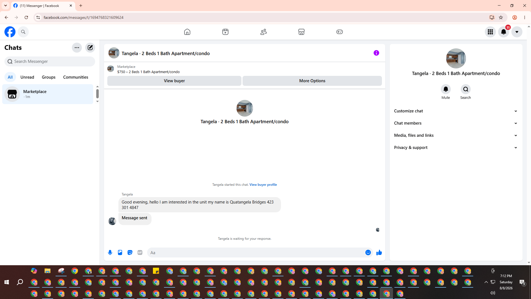Open File Explorer from the taskbar

point(48,271)
